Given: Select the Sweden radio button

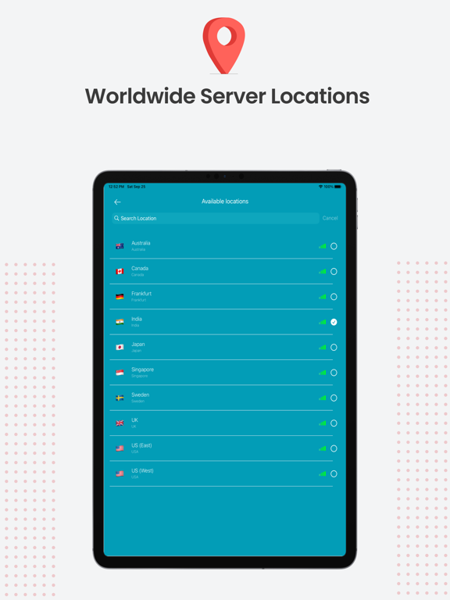Looking at the screenshot, I should click(334, 398).
